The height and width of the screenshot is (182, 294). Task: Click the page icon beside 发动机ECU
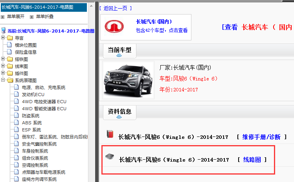click(17, 94)
